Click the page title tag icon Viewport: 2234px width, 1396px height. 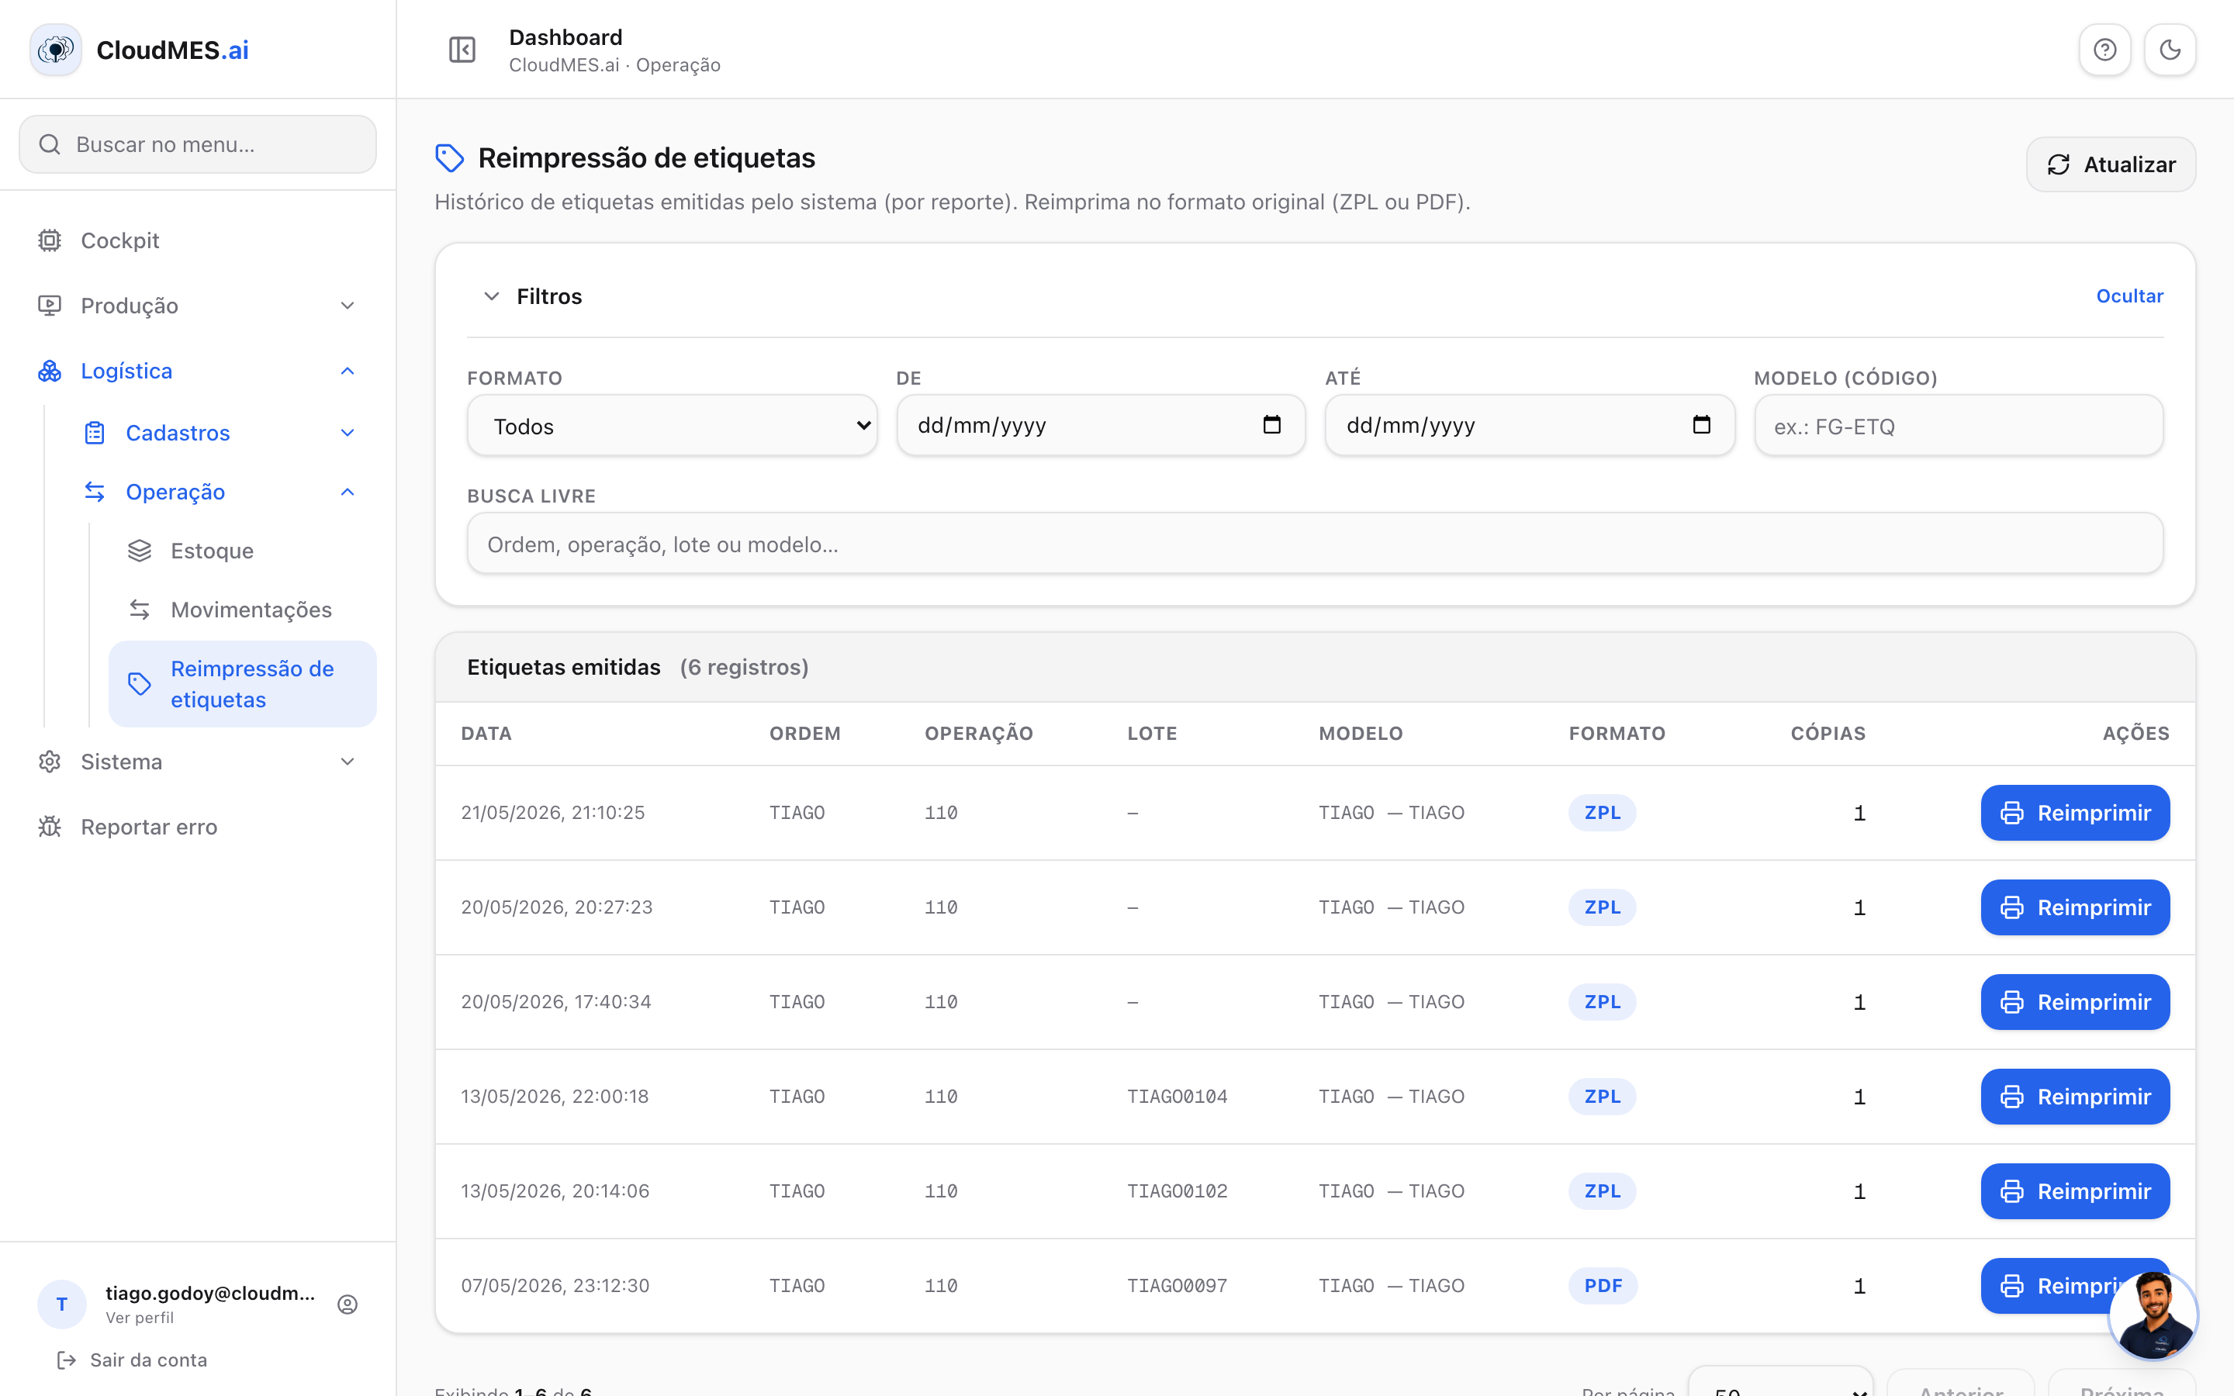[x=450, y=158]
